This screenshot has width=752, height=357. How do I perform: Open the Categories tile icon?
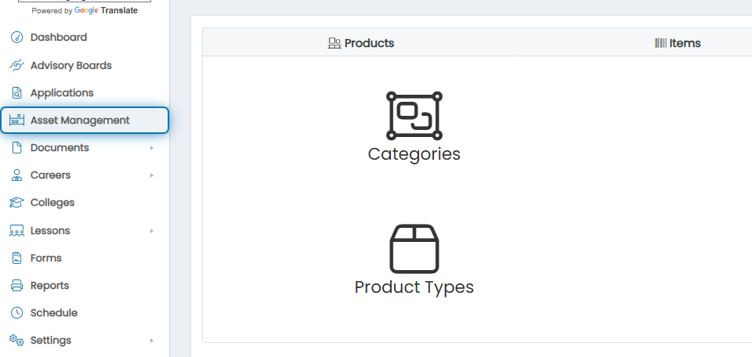coord(414,116)
